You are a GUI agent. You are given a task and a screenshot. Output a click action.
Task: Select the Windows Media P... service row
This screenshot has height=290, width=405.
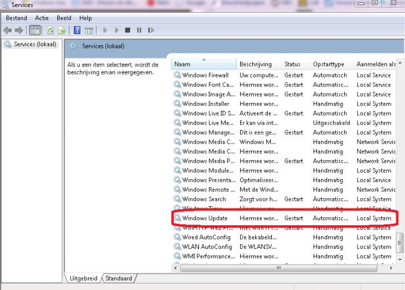[284, 161]
